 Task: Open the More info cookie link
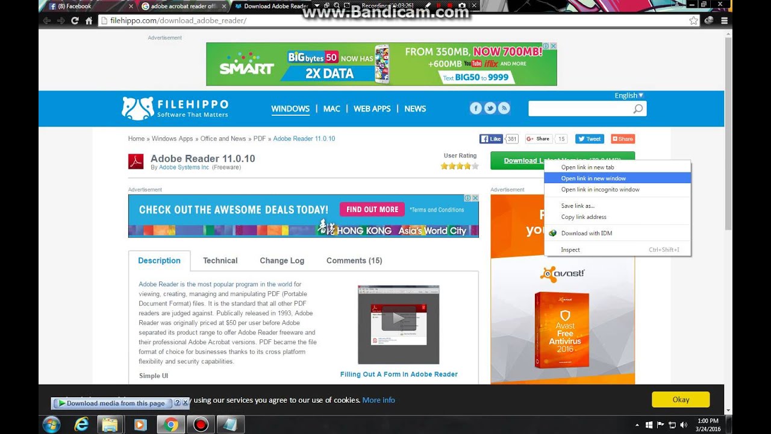point(379,400)
